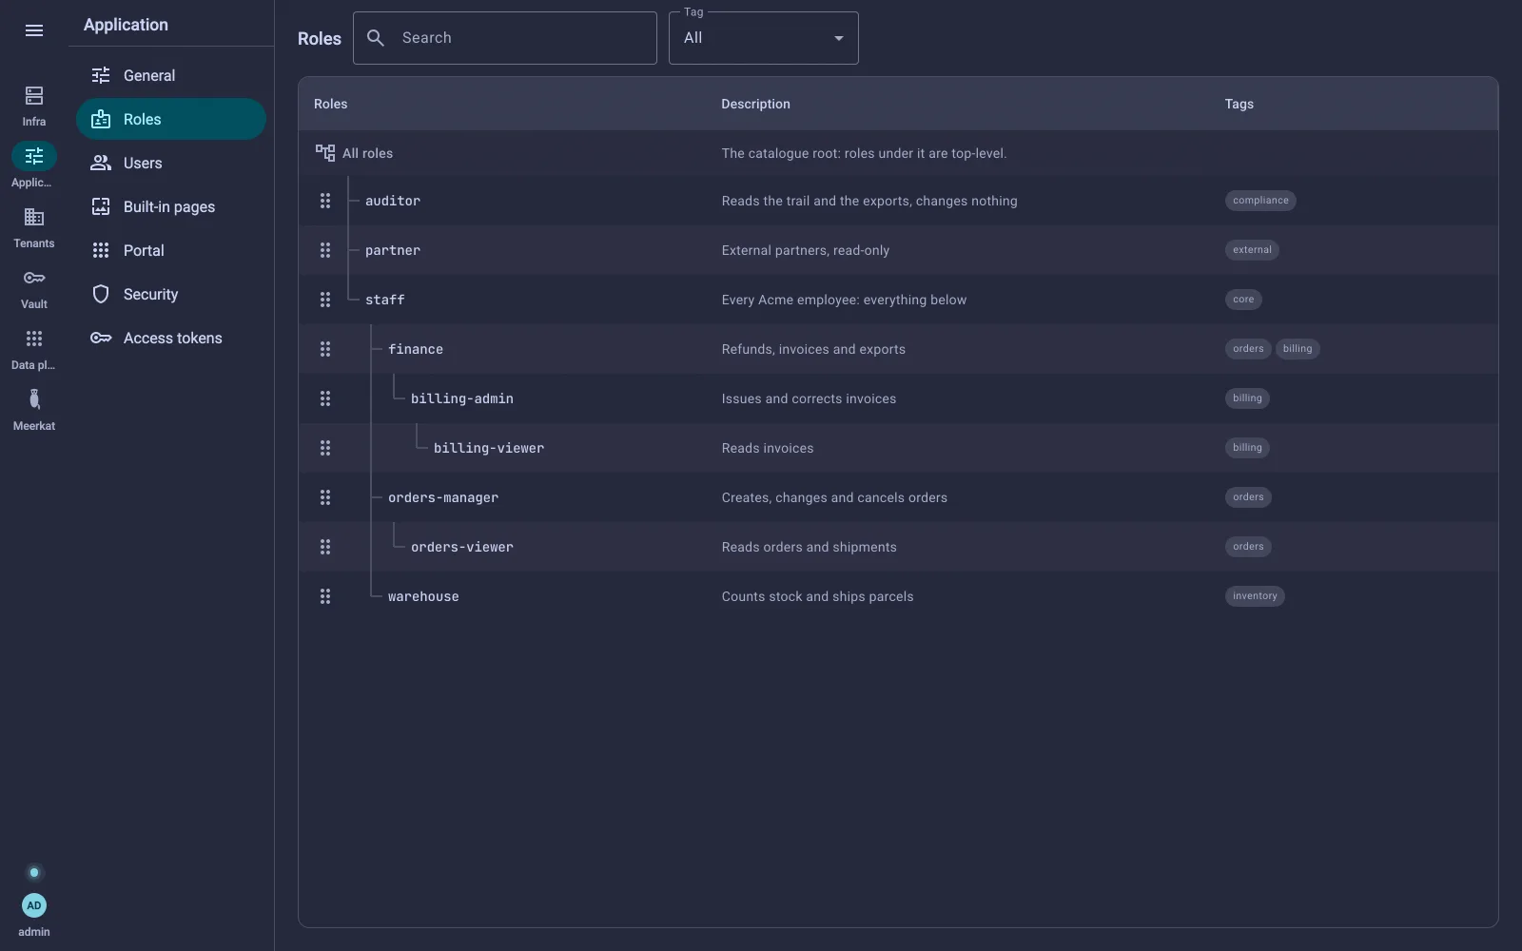This screenshot has width=1522, height=951.
Task: Click the compliance tag chip
Action: 1260,201
